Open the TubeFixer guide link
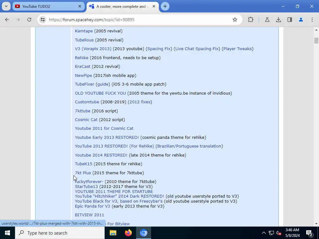Screen dimensions: 319x239 103,84
